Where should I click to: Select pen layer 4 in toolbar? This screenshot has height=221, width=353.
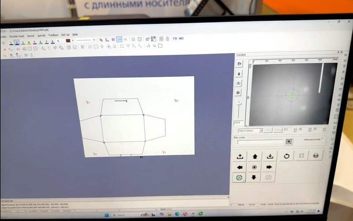pos(29,42)
